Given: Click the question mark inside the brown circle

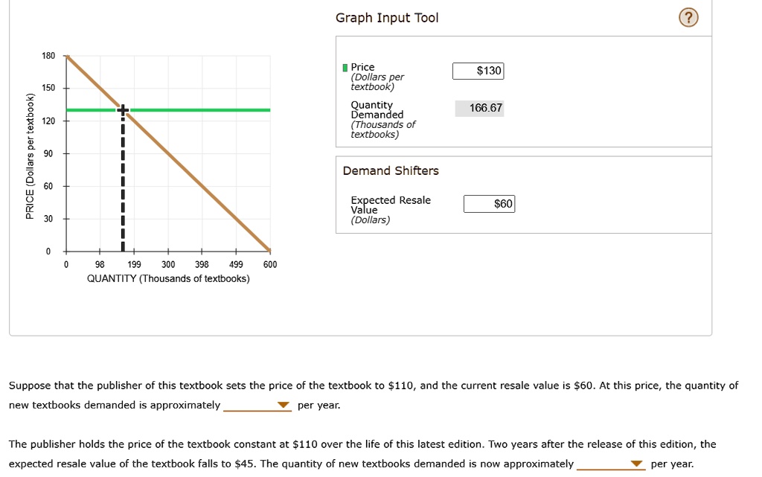Looking at the screenshot, I should tap(687, 17).
